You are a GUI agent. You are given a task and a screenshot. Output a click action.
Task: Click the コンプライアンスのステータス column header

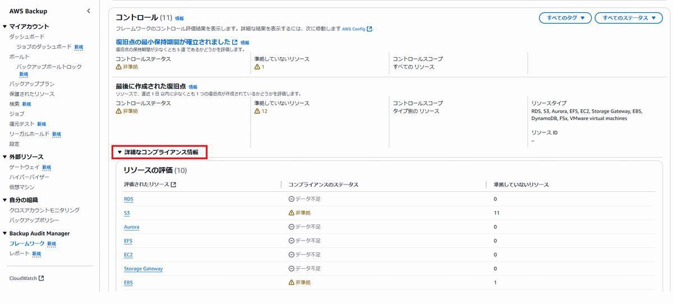click(x=323, y=185)
